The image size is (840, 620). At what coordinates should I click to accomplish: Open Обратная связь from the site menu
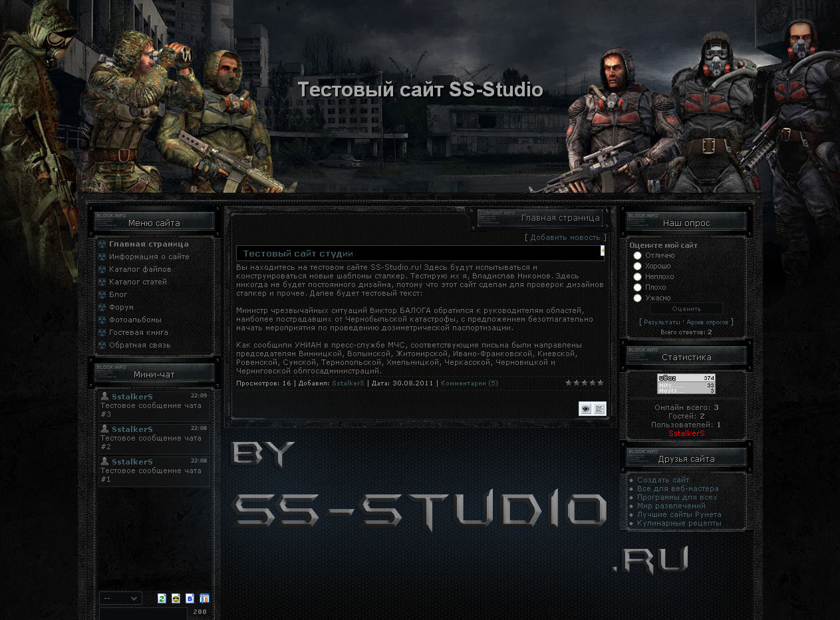pyautogui.click(x=140, y=345)
